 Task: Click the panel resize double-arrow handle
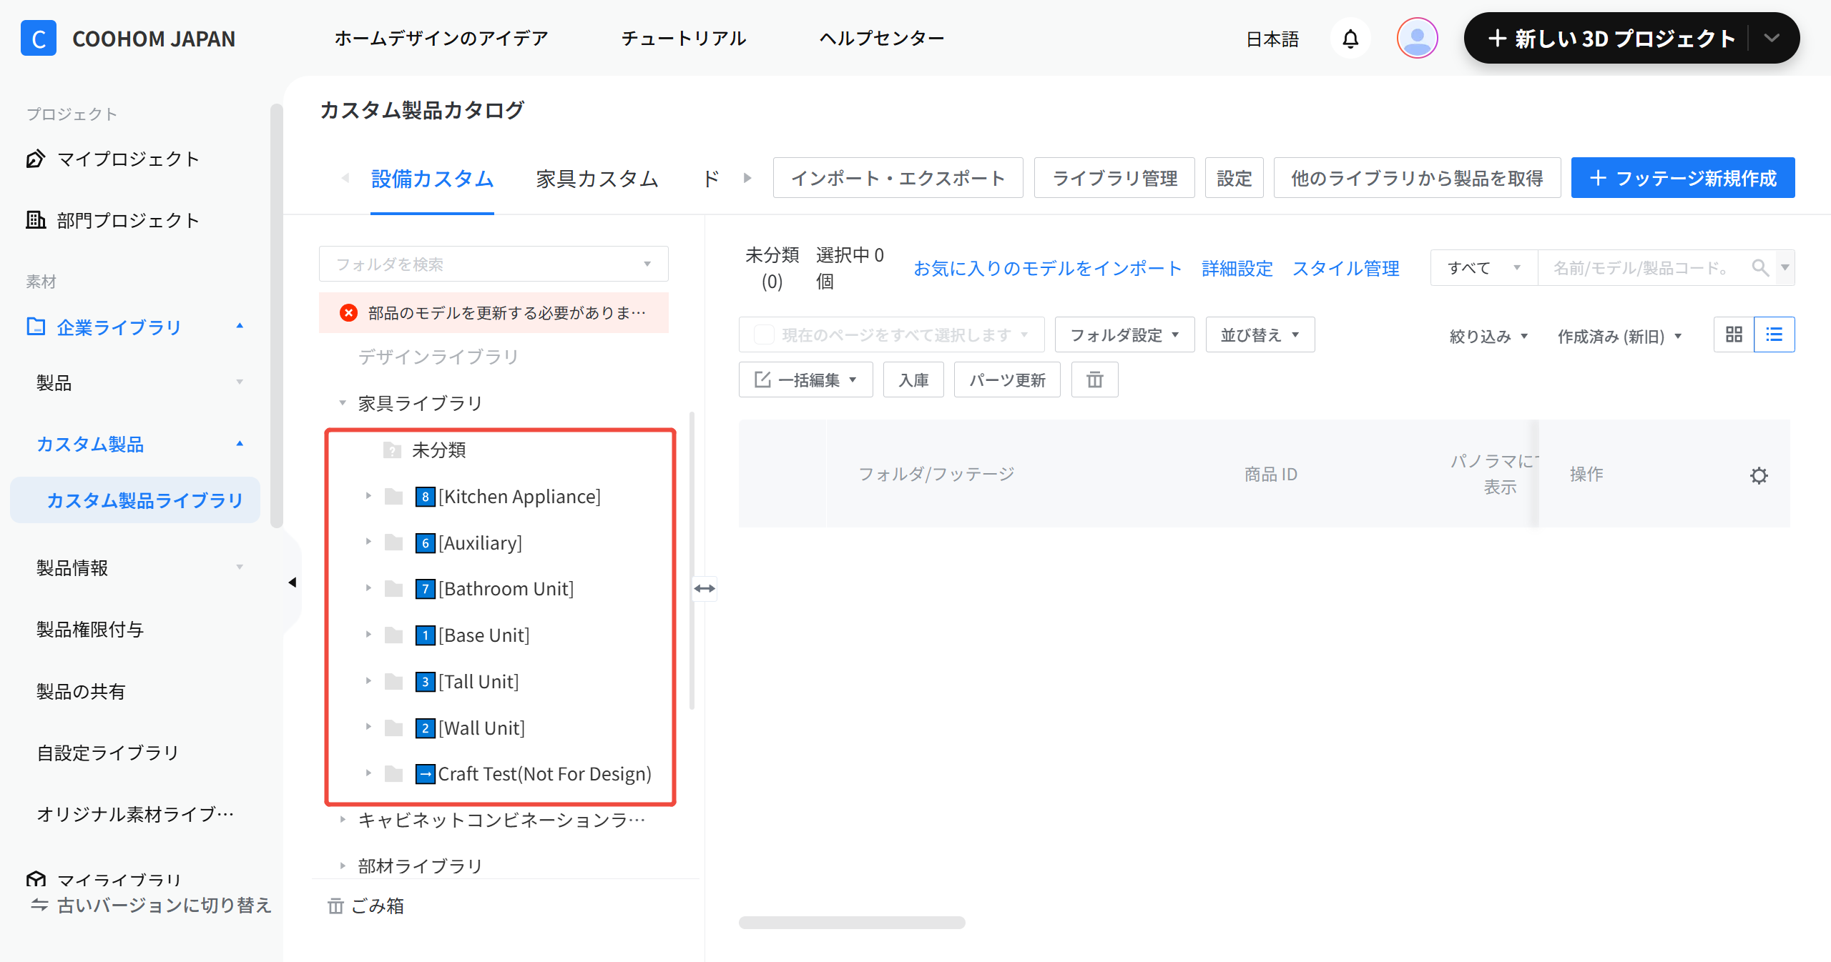pos(705,588)
